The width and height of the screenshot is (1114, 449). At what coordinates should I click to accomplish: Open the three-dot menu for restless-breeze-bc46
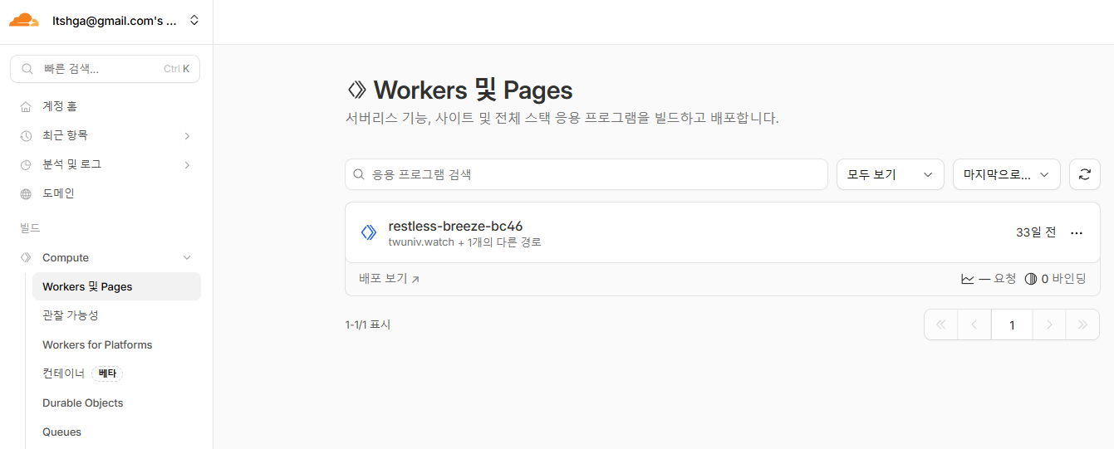(x=1077, y=233)
